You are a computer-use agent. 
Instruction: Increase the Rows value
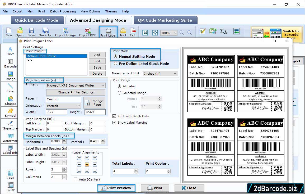pyautogui.click(x=64, y=168)
